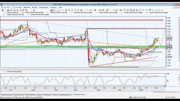
Task: Select the pointing finger tool icon
Action: coord(78,10)
